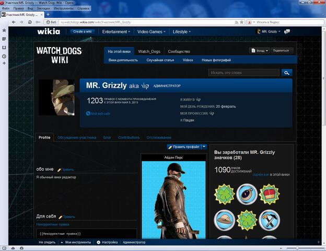This screenshot has height=251, width=326.
Task: Open the Yandex search engine dropdown
Action: tap(251, 22)
